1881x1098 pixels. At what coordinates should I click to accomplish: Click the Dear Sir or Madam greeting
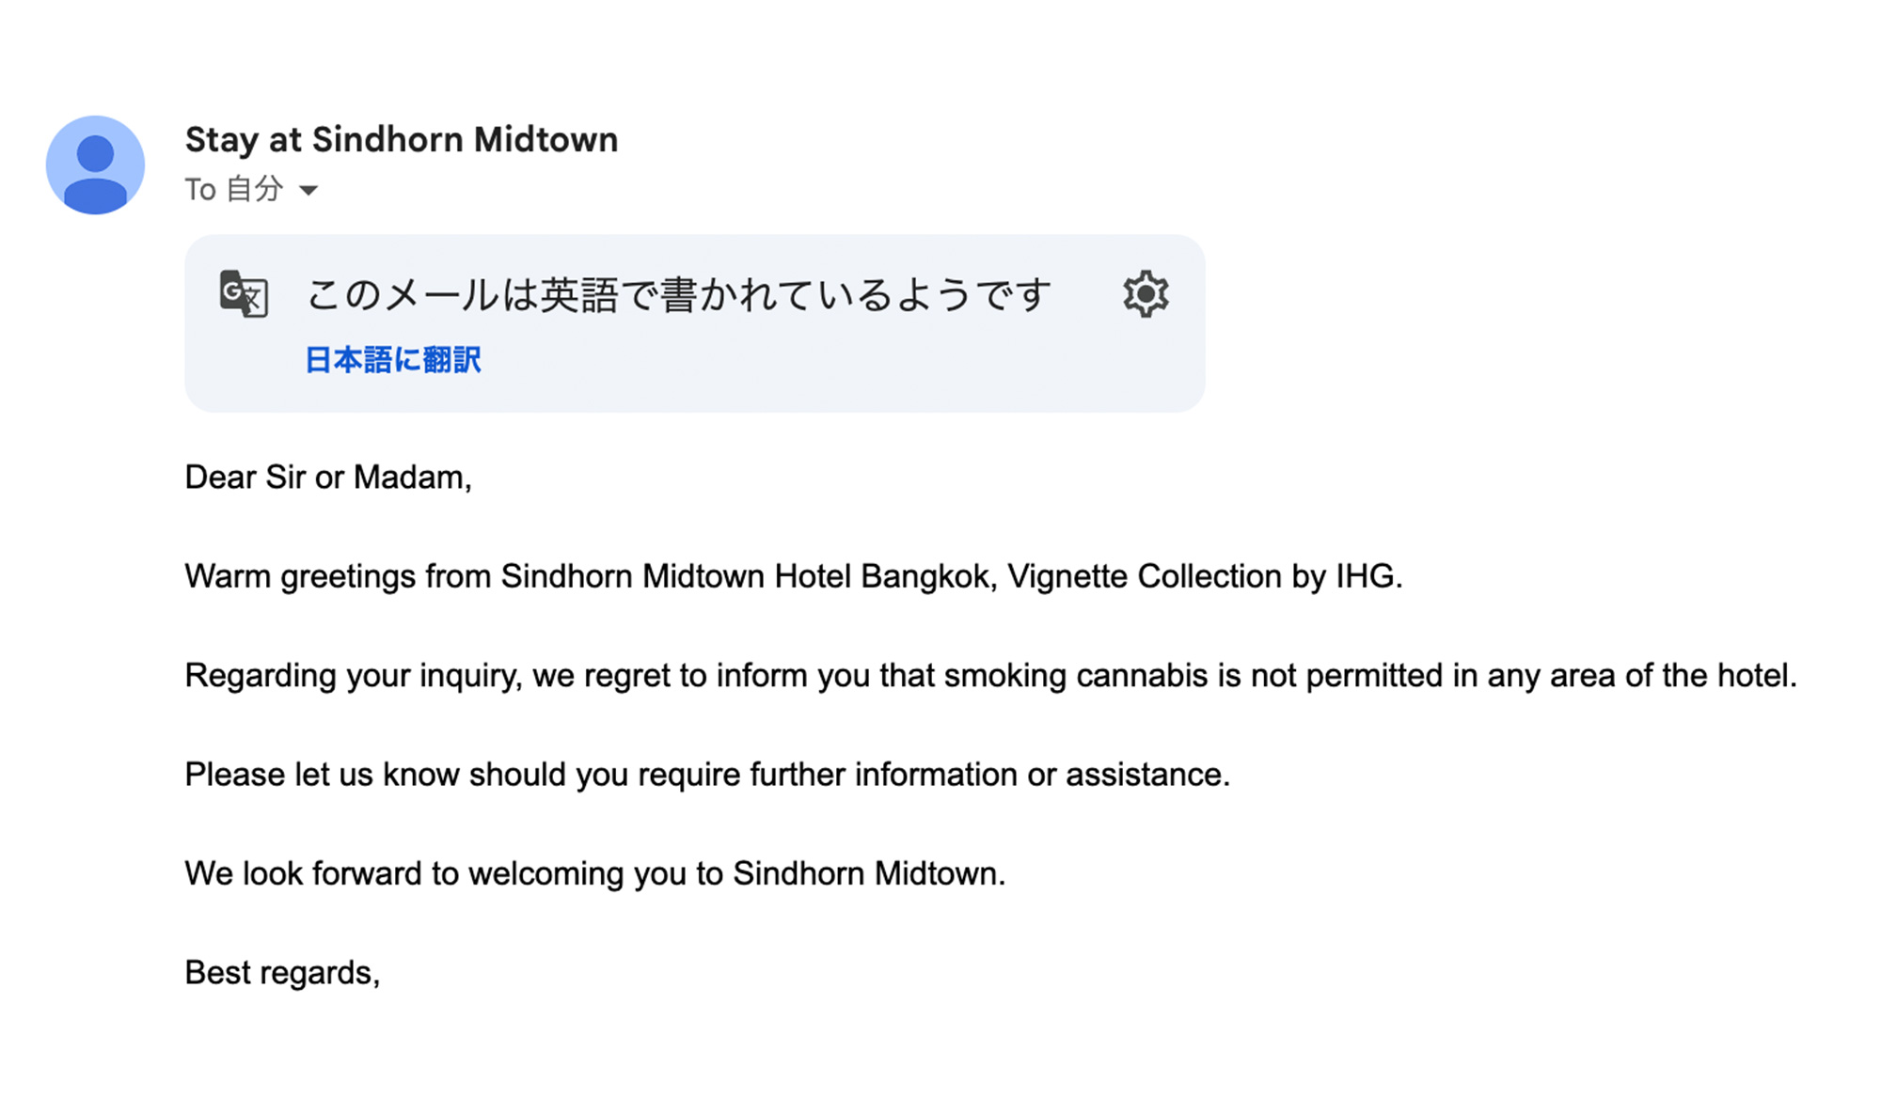(x=328, y=478)
